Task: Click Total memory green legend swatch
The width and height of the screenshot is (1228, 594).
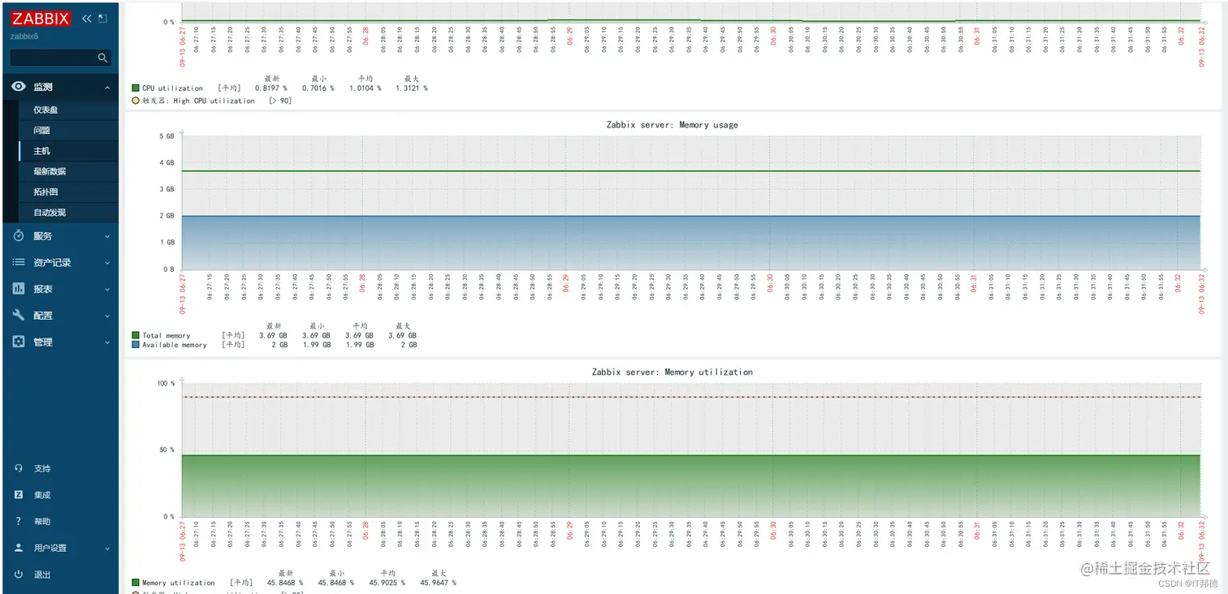Action: tap(136, 335)
